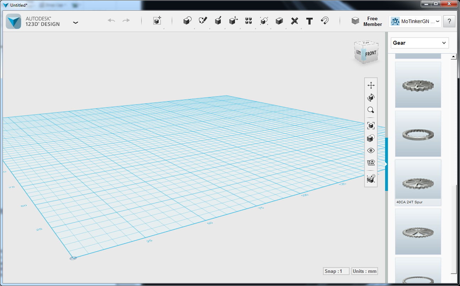
Task: Toggle snapping in navigation bar
Action: click(371, 179)
